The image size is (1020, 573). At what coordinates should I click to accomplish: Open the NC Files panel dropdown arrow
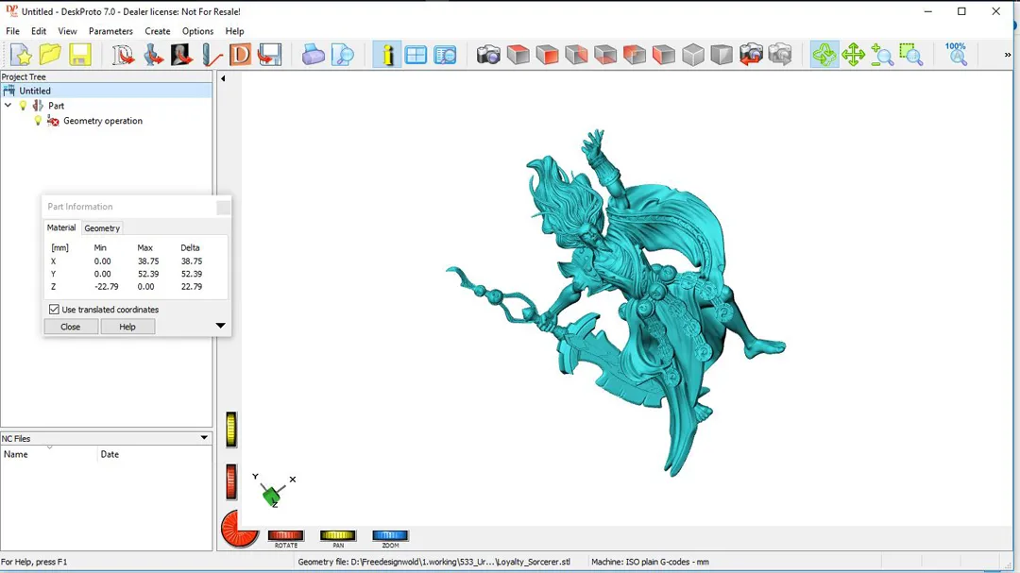coord(204,438)
